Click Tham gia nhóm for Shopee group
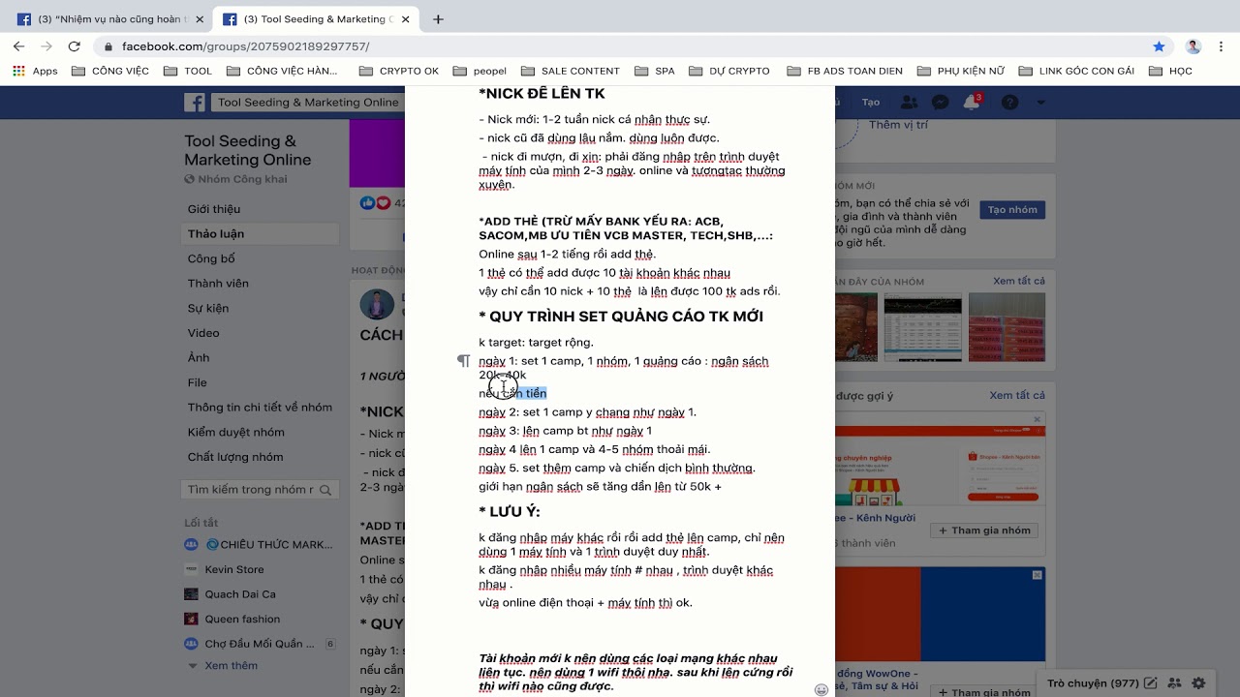The width and height of the screenshot is (1240, 697). (x=984, y=530)
